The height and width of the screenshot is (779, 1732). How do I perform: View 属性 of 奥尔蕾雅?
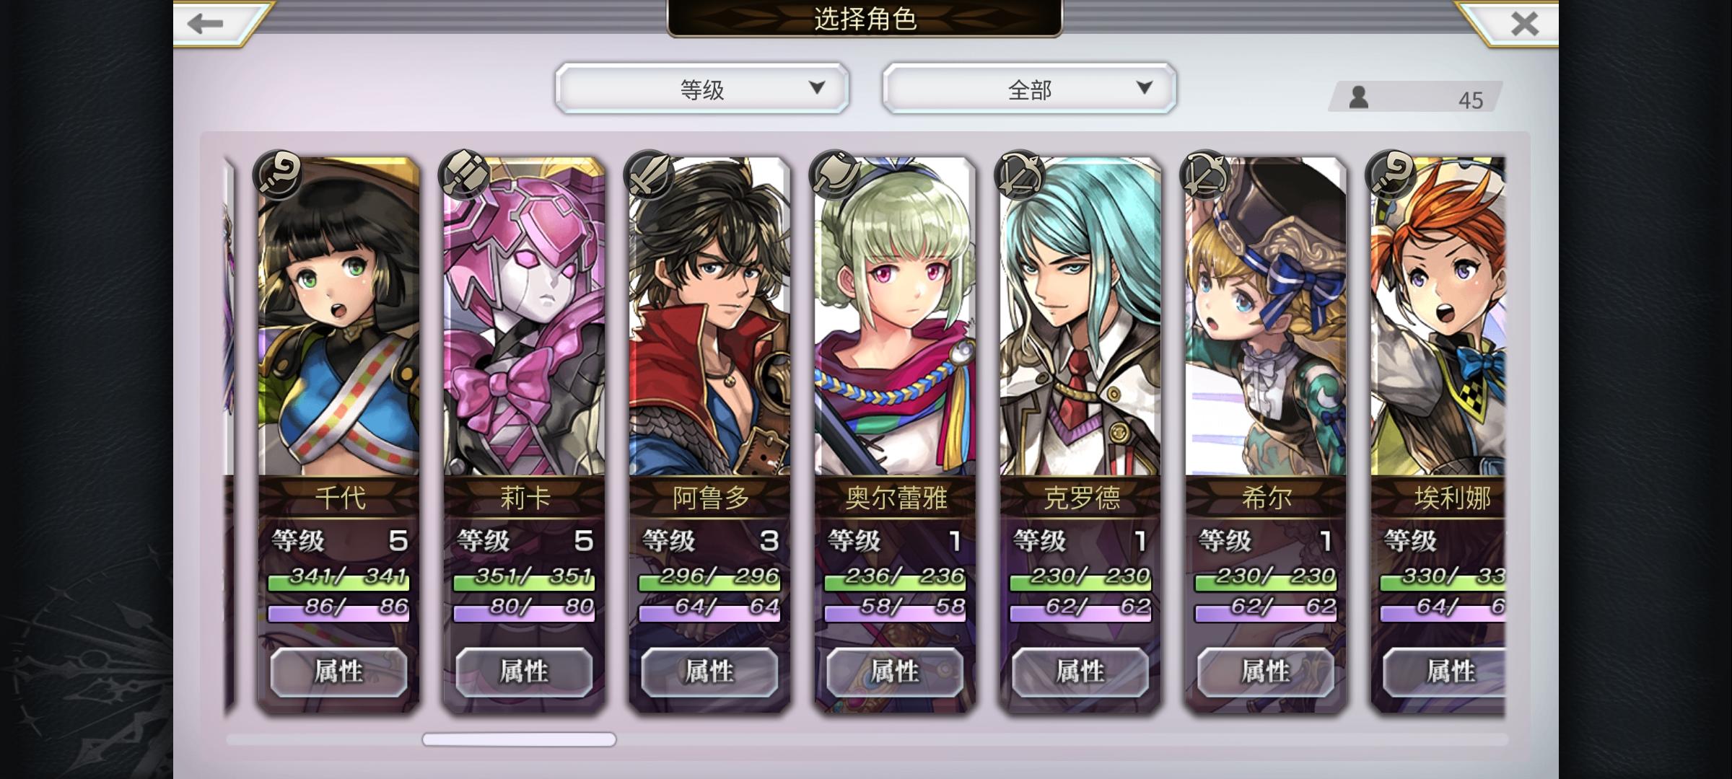tap(894, 672)
